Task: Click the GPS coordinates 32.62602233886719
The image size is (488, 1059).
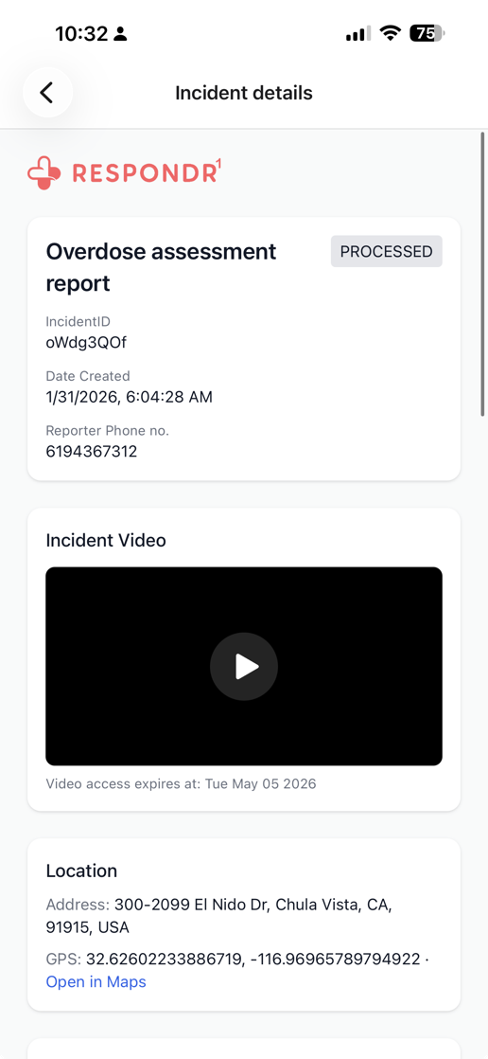Action: (x=253, y=959)
